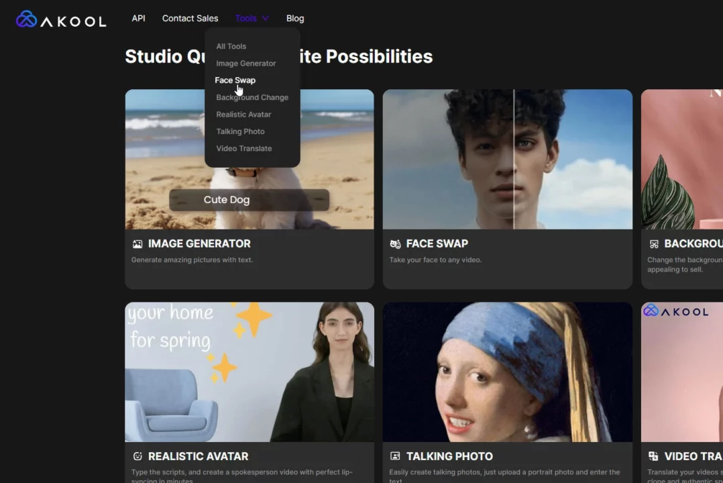Select All Tools from the menu
The width and height of the screenshot is (723, 483).
pyautogui.click(x=231, y=46)
